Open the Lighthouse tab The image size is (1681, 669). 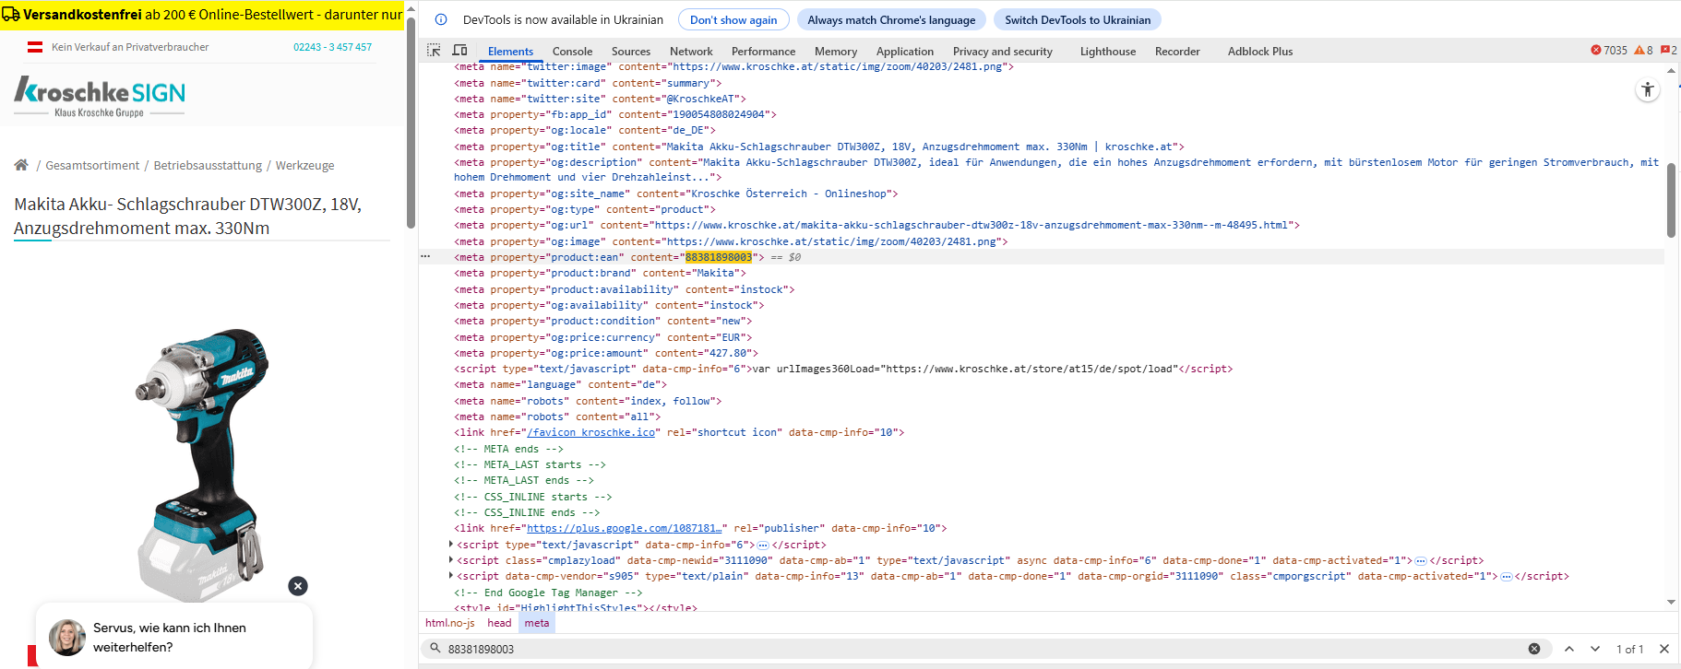pos(1108,52)
